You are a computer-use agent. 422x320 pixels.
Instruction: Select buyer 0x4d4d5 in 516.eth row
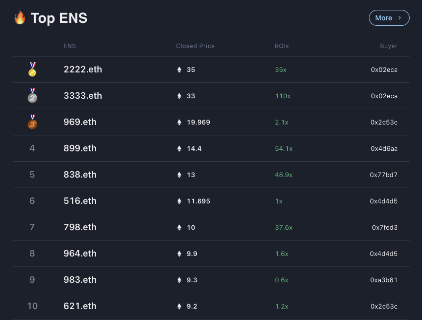[x=384, y=201]
